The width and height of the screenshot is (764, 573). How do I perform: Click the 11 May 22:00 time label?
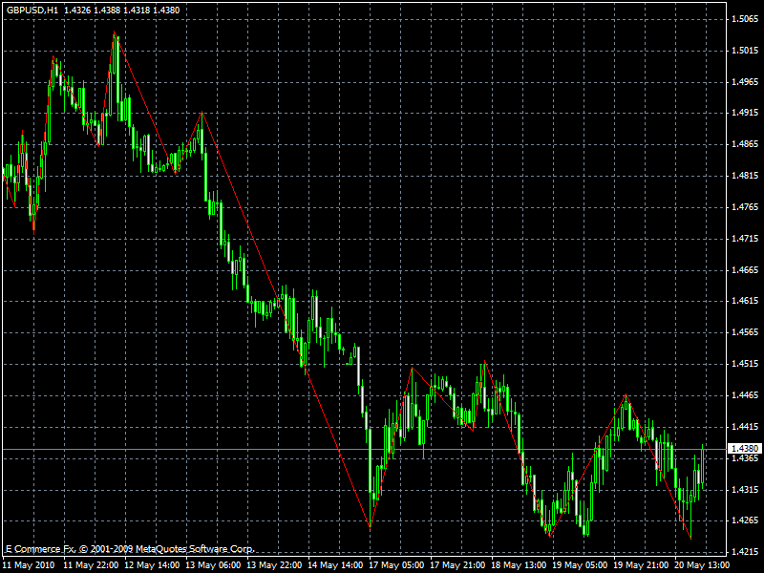tap(91, 564)
